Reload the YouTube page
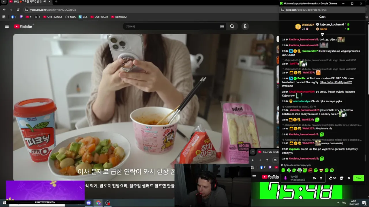Screen dimensions: 369x207 tap(18, 10)
